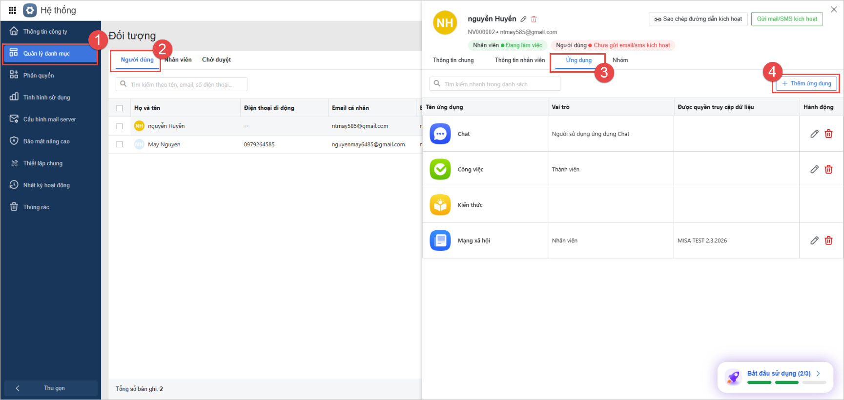
Task: Edit the Chat application role
Action: coord(814,134)
